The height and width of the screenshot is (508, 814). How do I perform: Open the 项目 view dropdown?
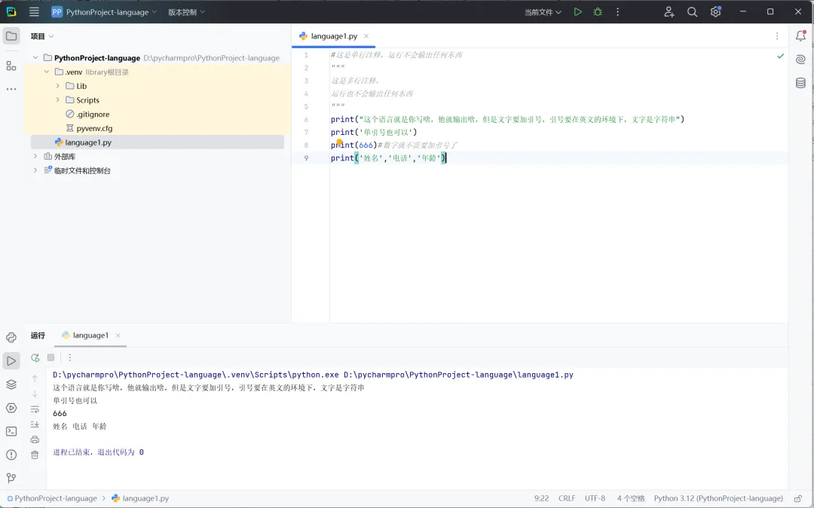[42, 36]
